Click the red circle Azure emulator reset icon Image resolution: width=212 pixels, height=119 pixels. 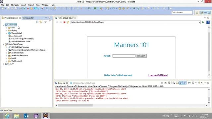click(x=28, y=8)
